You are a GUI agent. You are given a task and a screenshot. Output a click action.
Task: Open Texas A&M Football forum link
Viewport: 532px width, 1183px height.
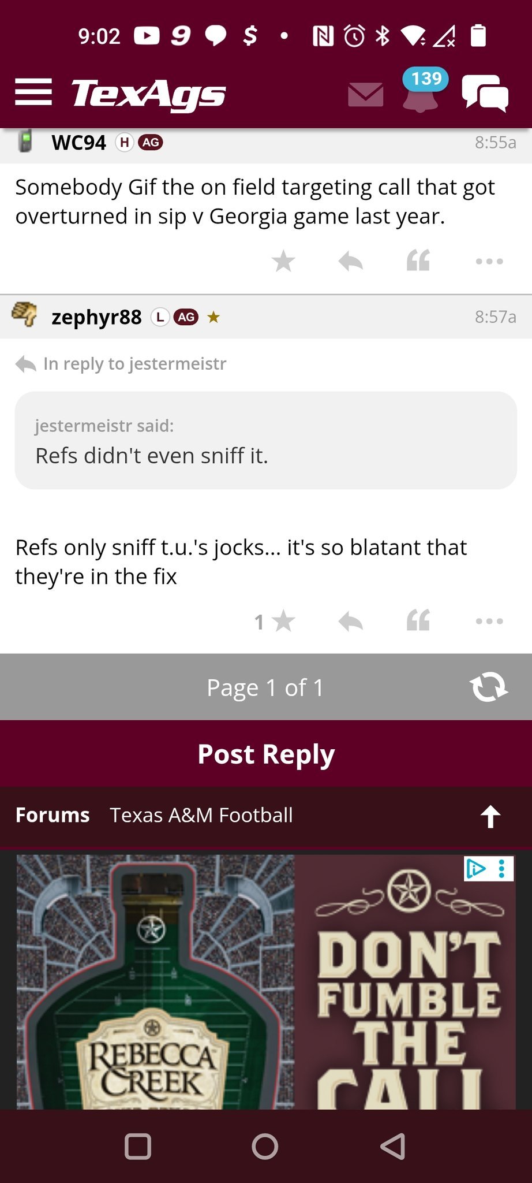(201, 815)
